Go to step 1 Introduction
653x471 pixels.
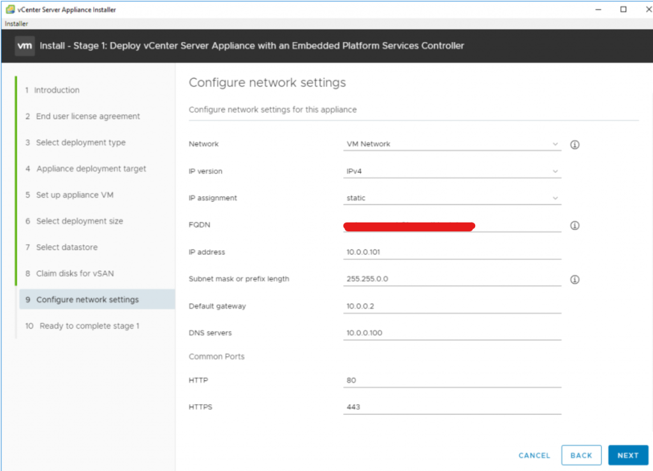click(x=52, y=90)
